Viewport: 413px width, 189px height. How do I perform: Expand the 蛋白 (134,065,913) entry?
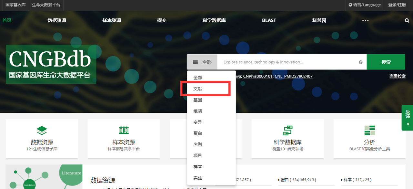297,180
